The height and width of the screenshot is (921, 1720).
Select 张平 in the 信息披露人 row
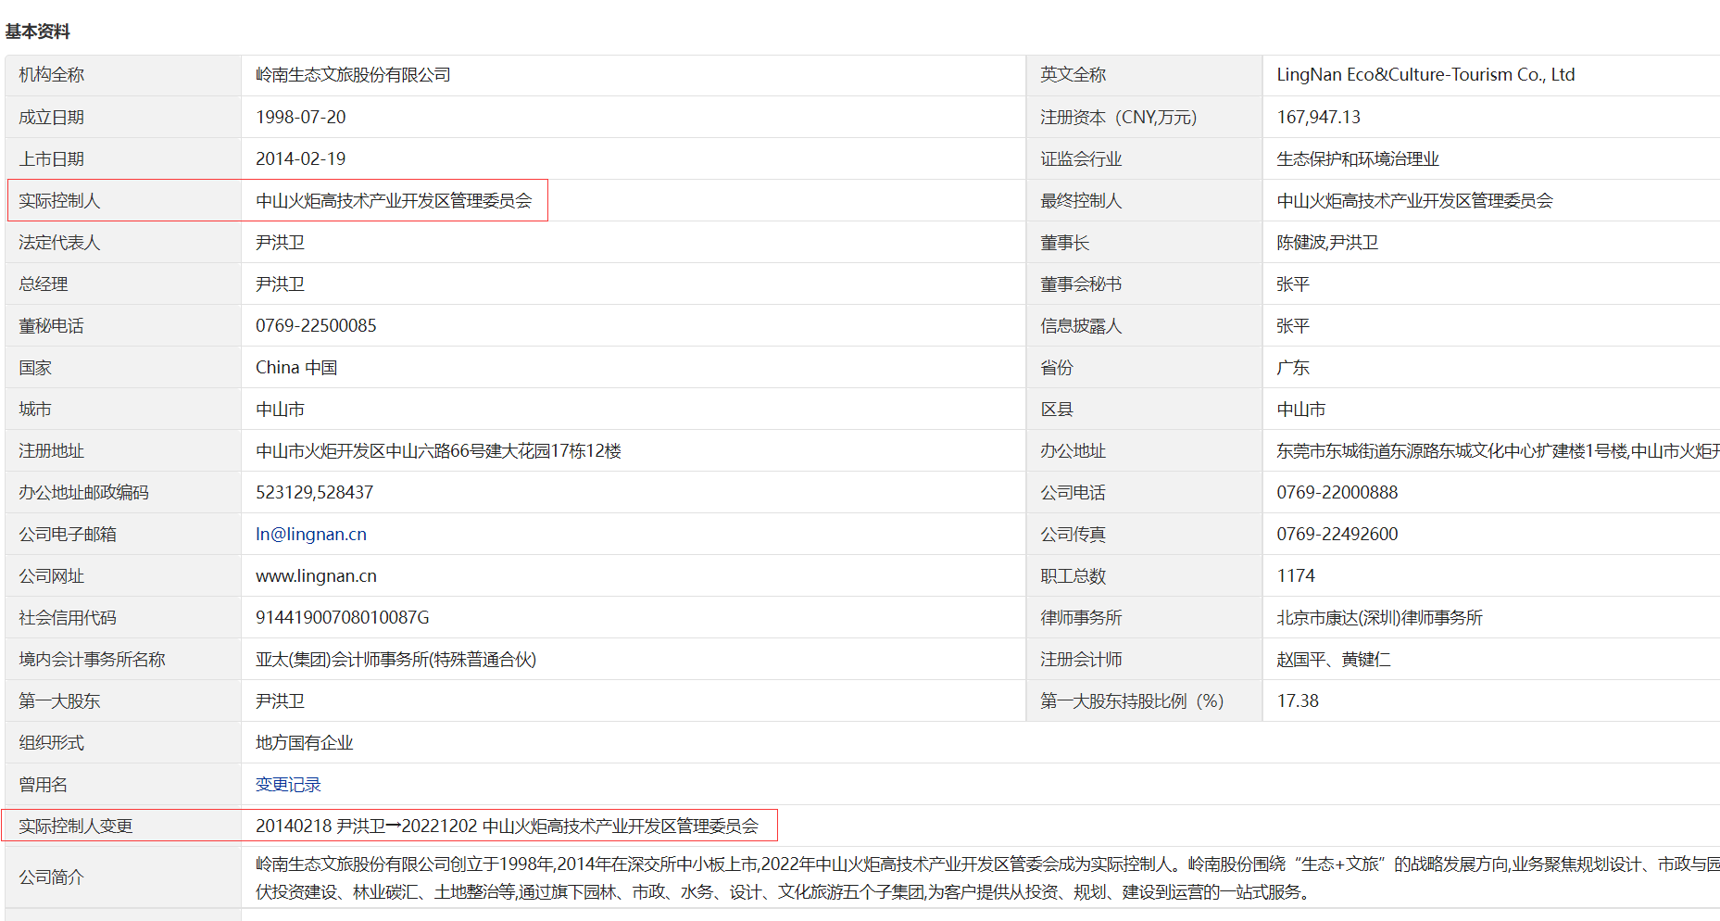pyautogui.click(x=1293, y=326)
